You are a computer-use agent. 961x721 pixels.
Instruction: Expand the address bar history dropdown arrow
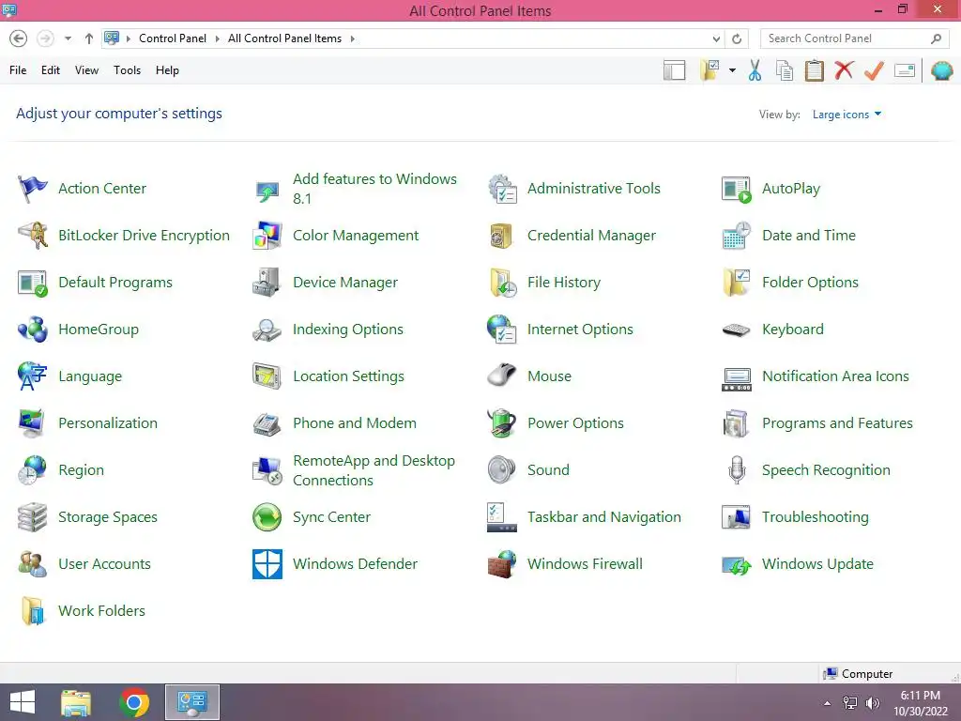click(716, 38)
